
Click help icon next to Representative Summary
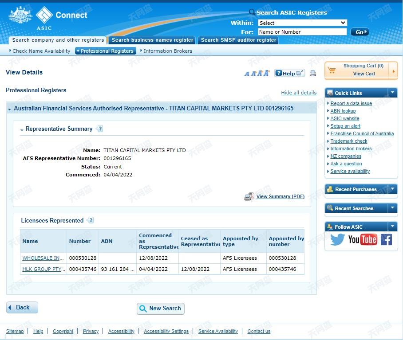pos(100,129)
